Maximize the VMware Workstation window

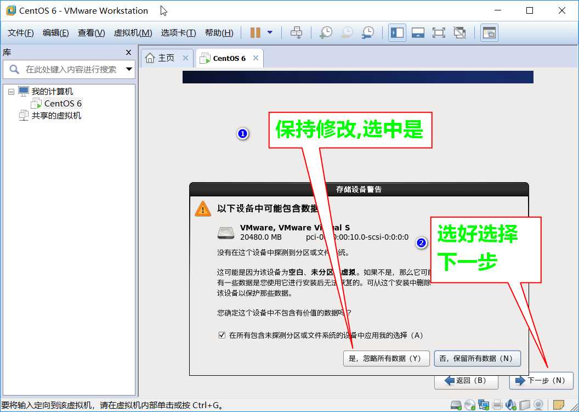tap(530, 10)
